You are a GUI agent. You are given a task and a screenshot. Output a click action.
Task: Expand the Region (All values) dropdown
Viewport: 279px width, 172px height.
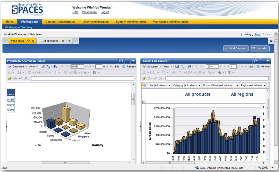click(x=253, y=85)
